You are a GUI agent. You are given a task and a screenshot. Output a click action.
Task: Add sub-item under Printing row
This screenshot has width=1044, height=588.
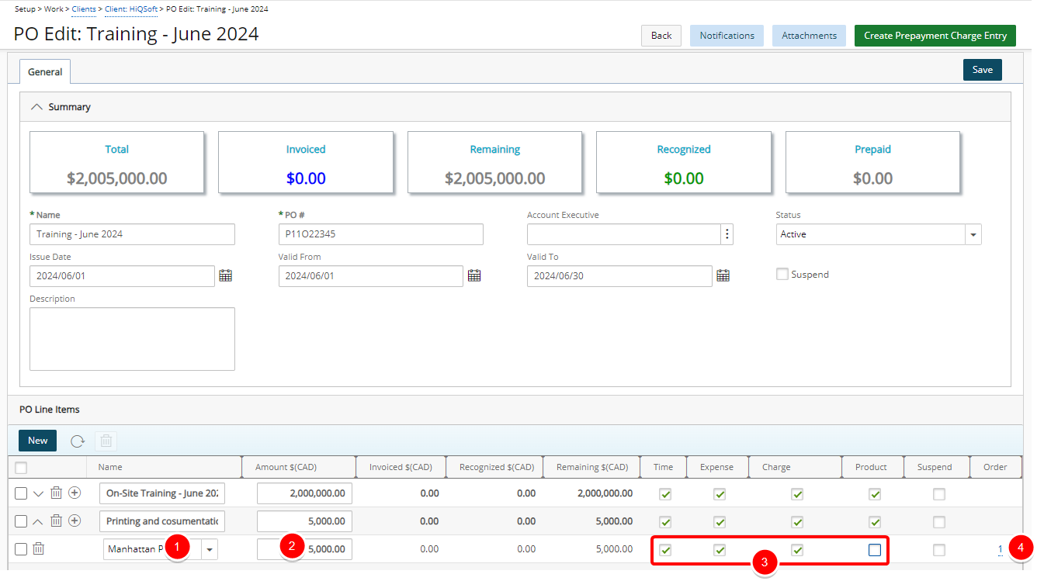[x=75, y=521]
